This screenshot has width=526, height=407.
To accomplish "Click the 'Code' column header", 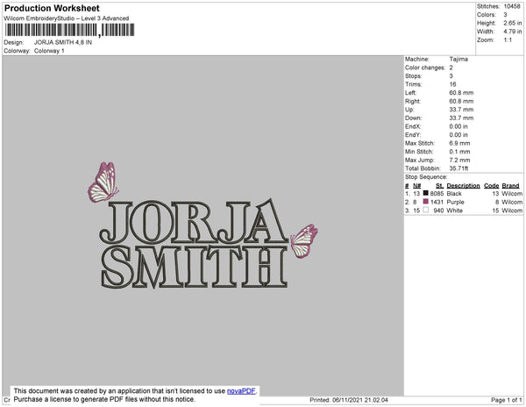I will click(492, 186).
